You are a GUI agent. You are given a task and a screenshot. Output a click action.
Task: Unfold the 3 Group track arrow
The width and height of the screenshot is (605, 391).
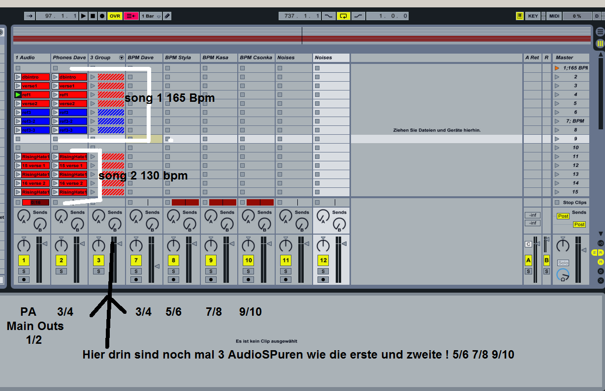(121, 58)
